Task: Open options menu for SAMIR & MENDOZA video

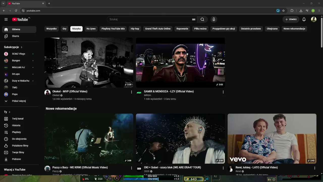Action: pos(223,92)
